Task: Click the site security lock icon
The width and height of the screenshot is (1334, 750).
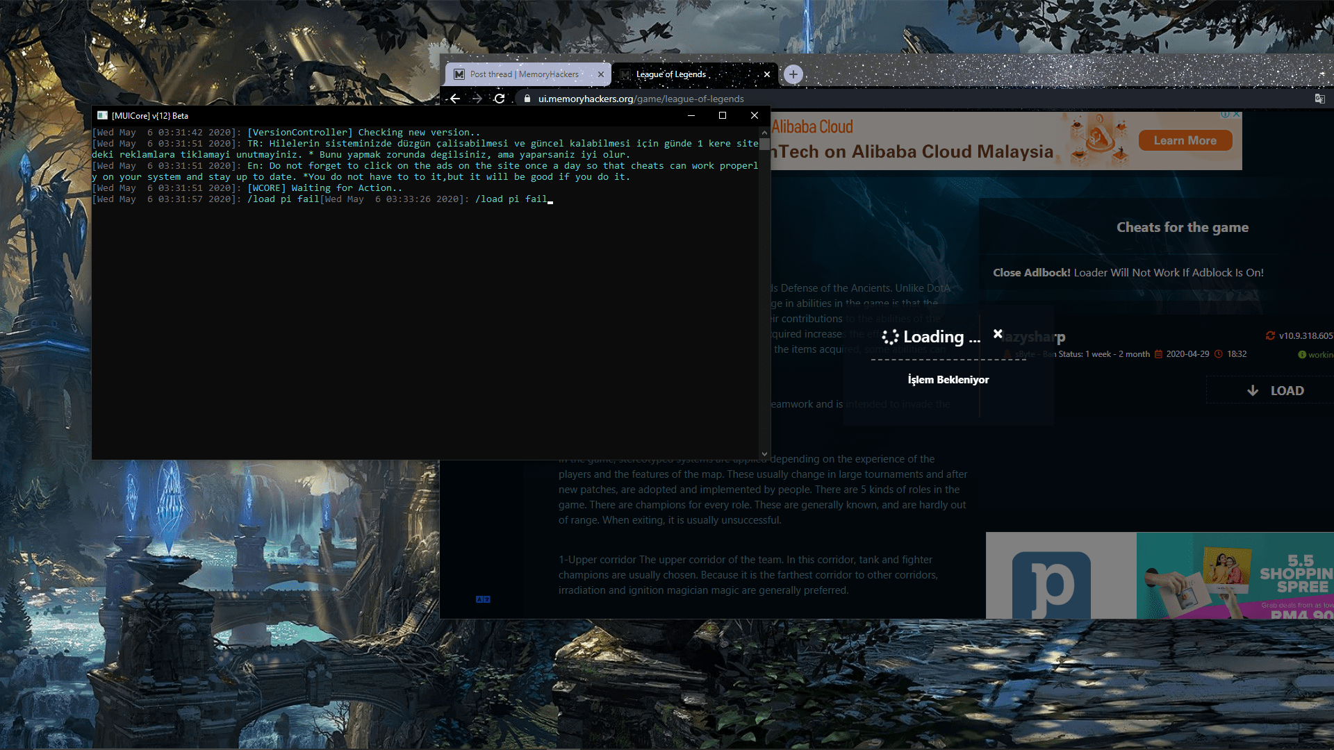Action: click(x=527, y=99)
